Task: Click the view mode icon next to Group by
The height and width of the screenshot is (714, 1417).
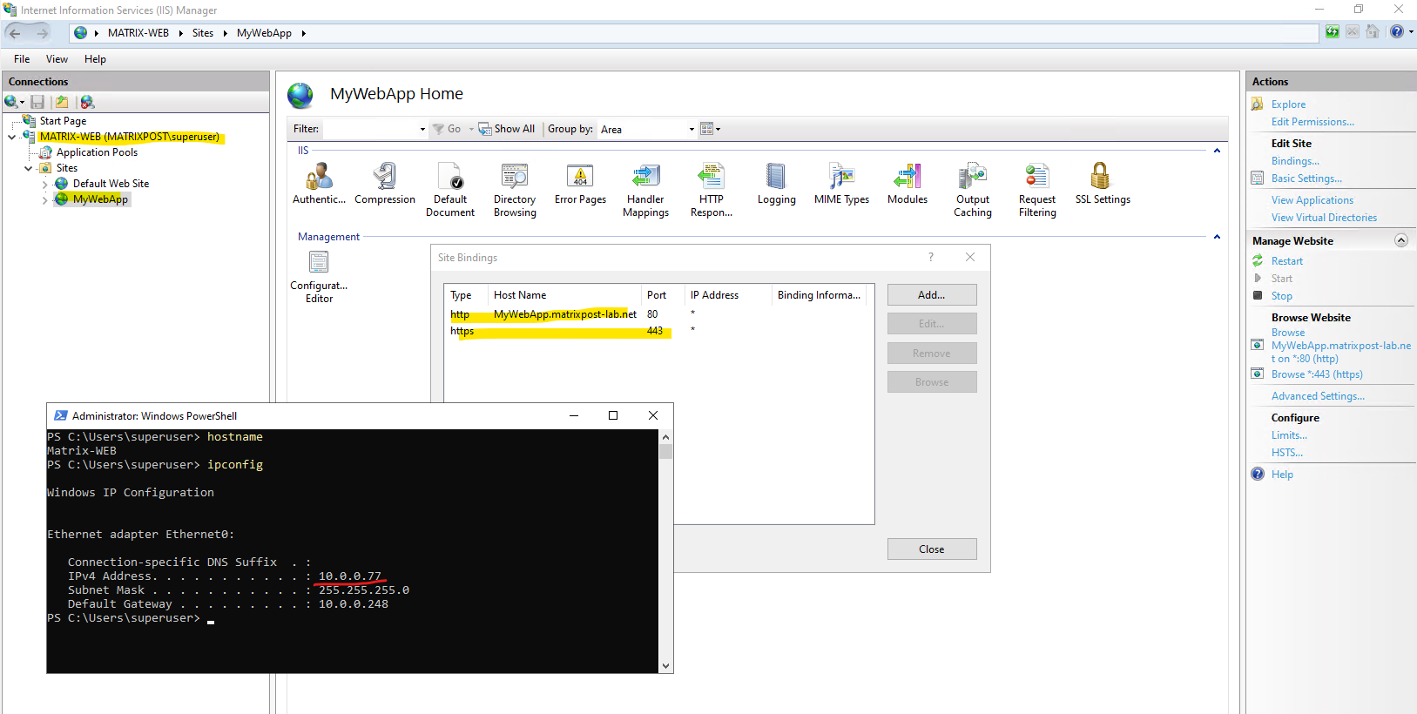Action: (710, 129)
